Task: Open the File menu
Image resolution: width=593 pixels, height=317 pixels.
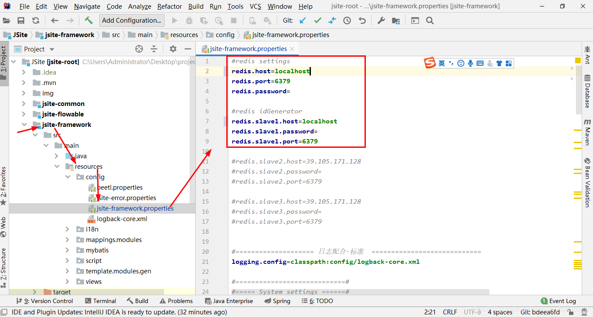Action: pyautogui.click(x=24, y=6)
